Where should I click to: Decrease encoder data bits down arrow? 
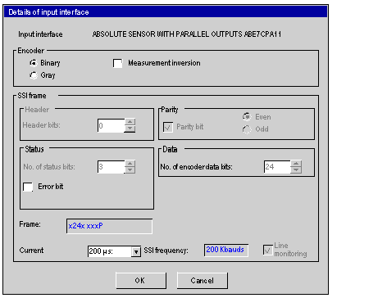coord(296,170)
